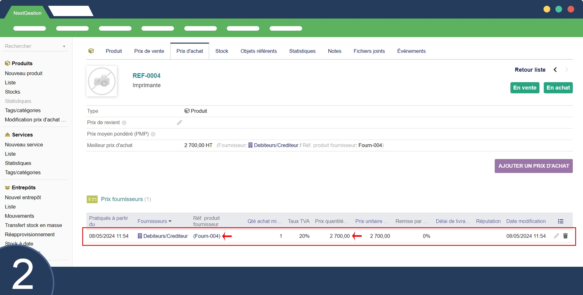Click the info icon next to Prix de revient

click(124, 123)
